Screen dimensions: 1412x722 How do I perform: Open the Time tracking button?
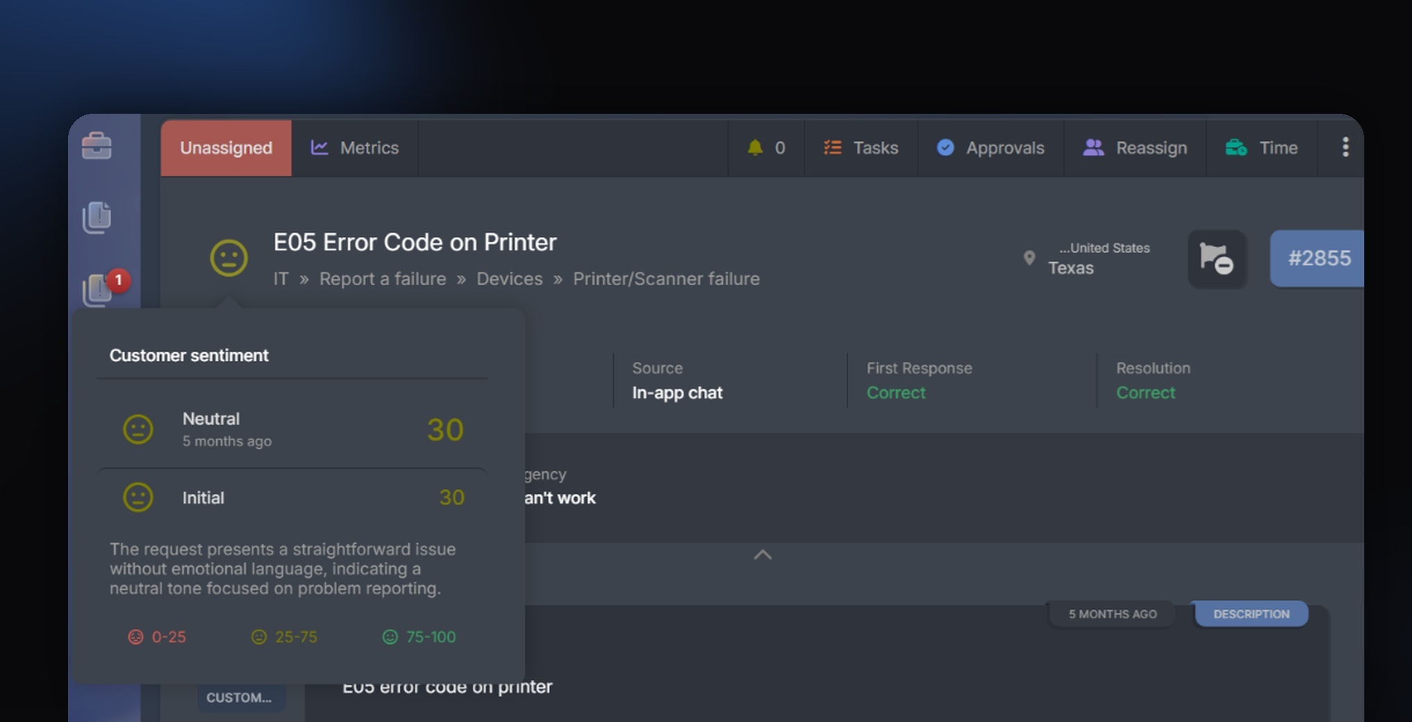(1262, 148)
